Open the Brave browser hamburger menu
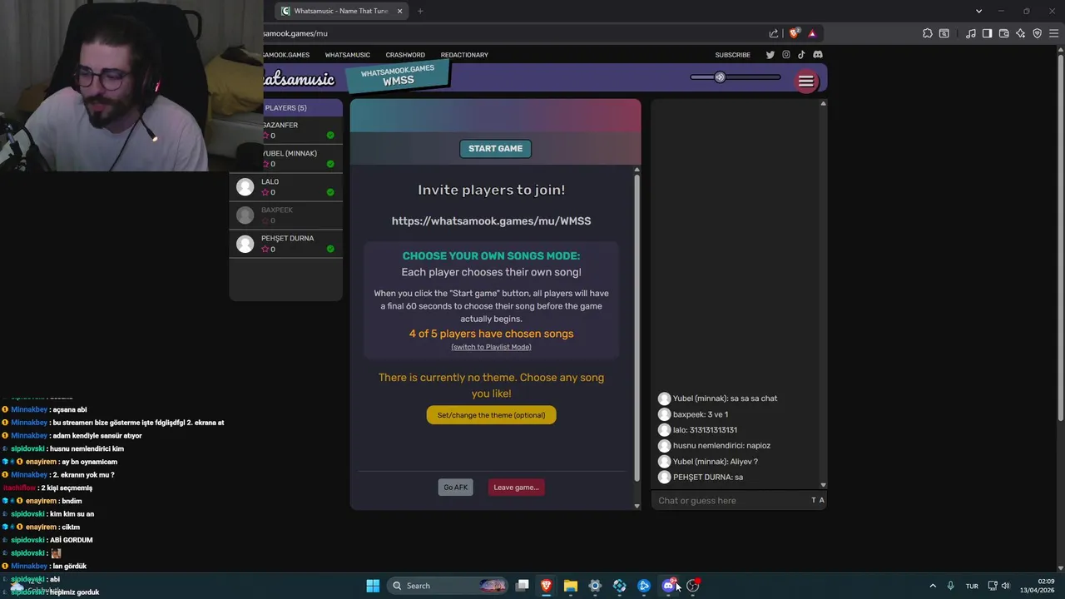Image resolution: width=1065 pixels, height=599 pixels. pos(1053,33)
